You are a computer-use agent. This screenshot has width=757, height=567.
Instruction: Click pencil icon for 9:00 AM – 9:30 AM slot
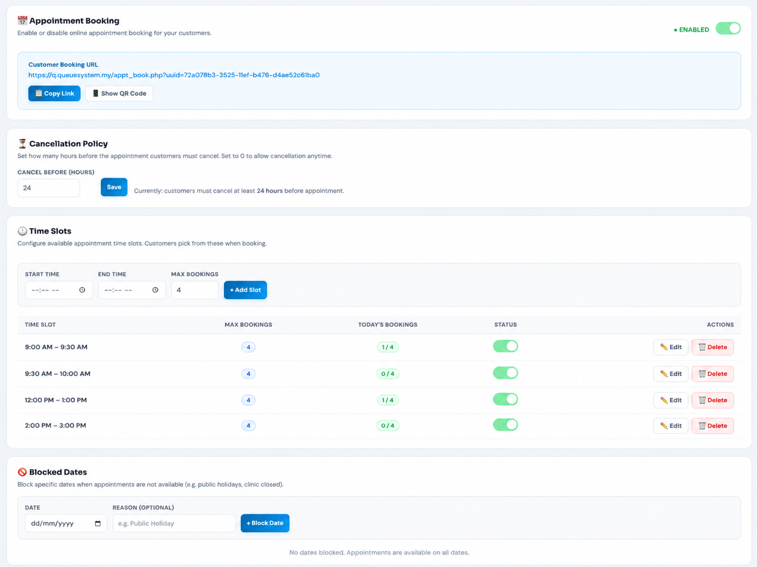coord(663,347)
